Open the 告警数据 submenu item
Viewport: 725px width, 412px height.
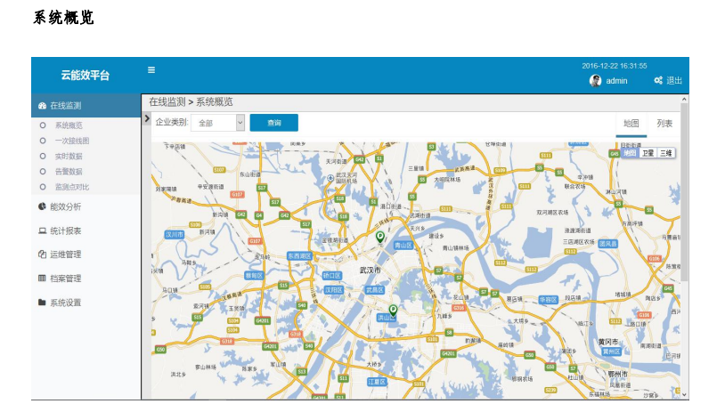[69, 172]
